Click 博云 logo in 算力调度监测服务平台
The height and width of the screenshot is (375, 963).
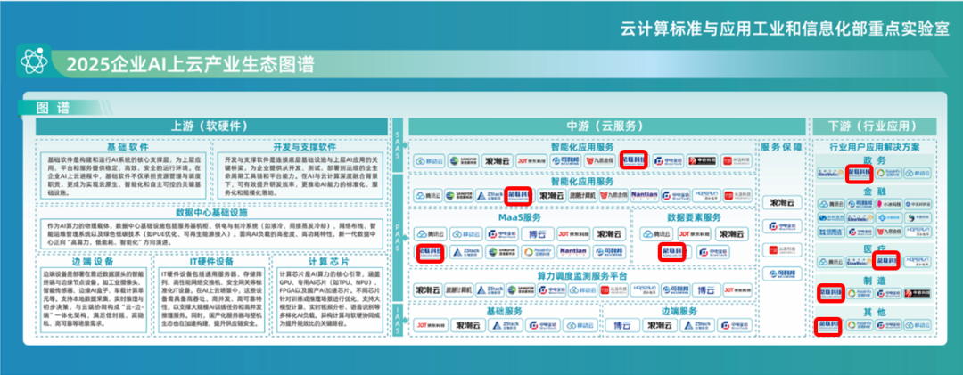tap(707, 290)
